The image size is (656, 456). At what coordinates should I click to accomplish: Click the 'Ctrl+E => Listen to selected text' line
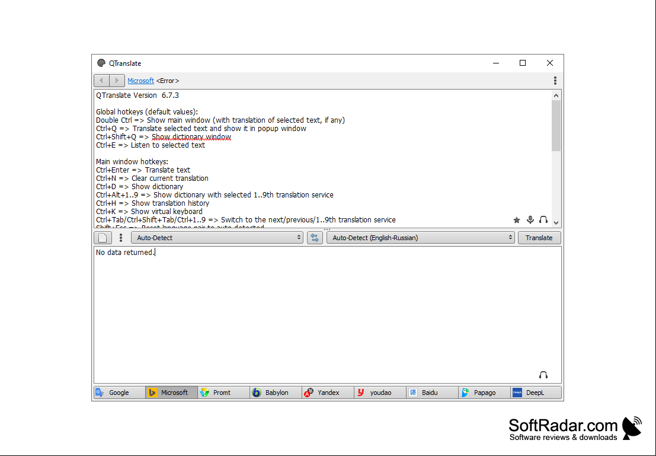pos(151,145)
